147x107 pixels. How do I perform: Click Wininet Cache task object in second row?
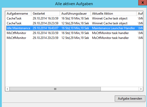[x=110, y=23]
